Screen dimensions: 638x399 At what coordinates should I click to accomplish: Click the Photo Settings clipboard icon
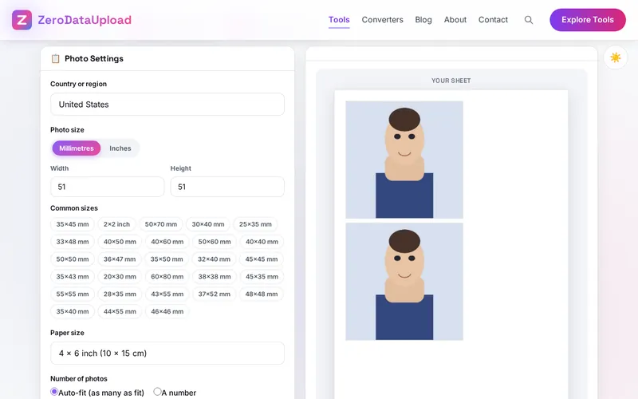point(55,58)
